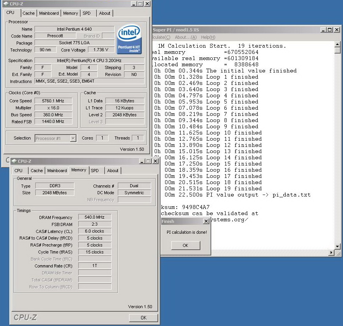The height and width of the screenshot is (326, 343).
Task: Click the memory Type value 'DDR3'
Action: (x=55, y=186)
